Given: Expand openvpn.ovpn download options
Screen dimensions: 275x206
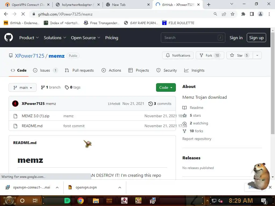Looking at the screenshot, I should [x=120, y=187].
